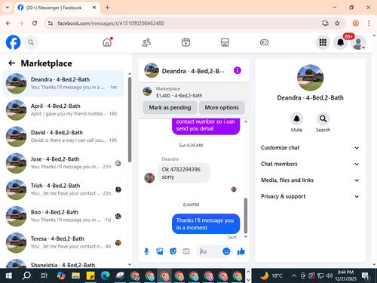The width and height of the screenshot is (377, 283).
Task: Click the Facebook logo
Action: [x=13, y=42]
